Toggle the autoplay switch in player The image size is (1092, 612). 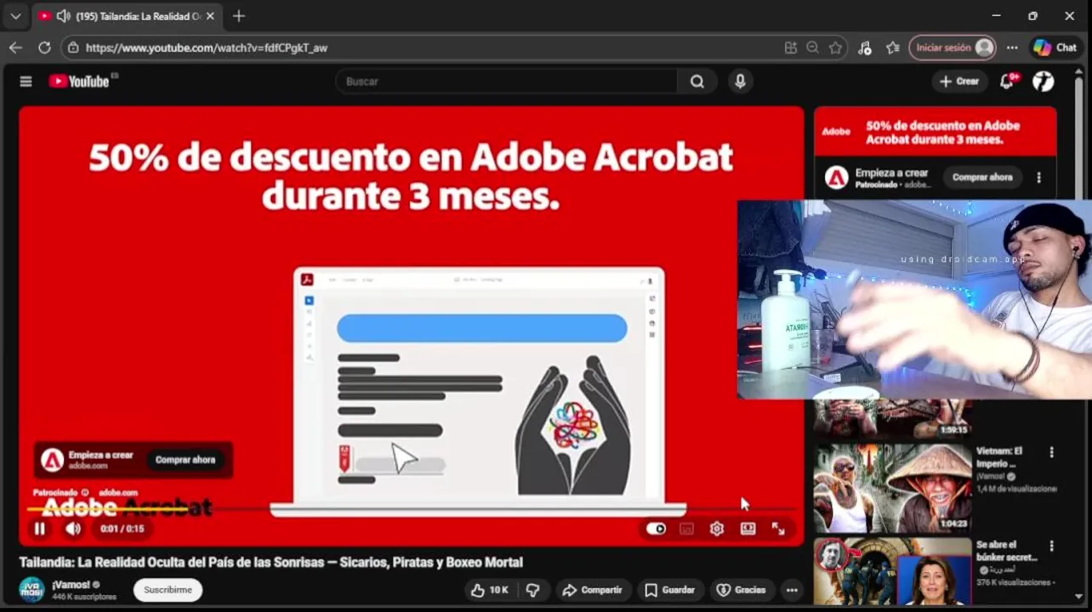coord(656,529)
